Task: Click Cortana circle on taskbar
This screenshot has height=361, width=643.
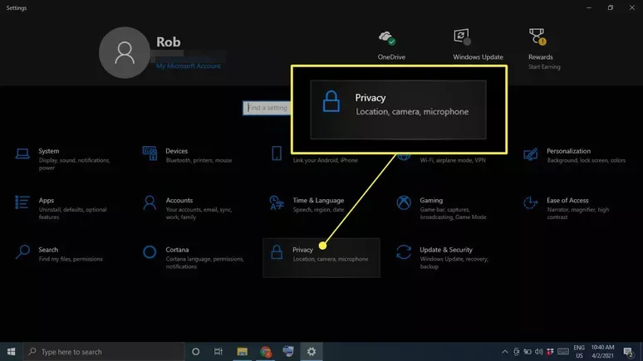Action: click(195, 352)
